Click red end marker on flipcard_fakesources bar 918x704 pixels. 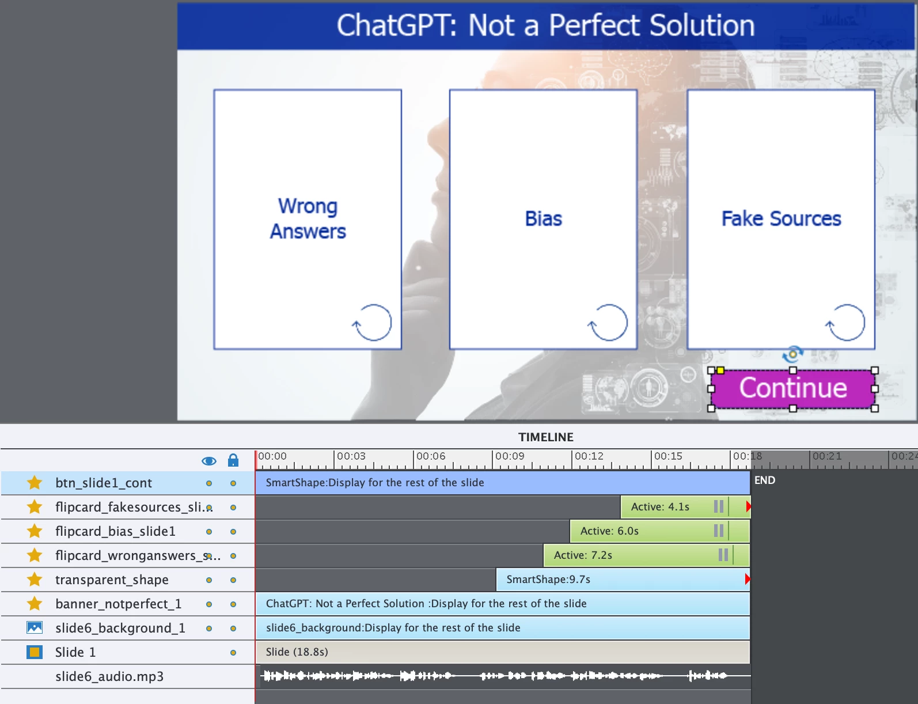pos(748,507)
